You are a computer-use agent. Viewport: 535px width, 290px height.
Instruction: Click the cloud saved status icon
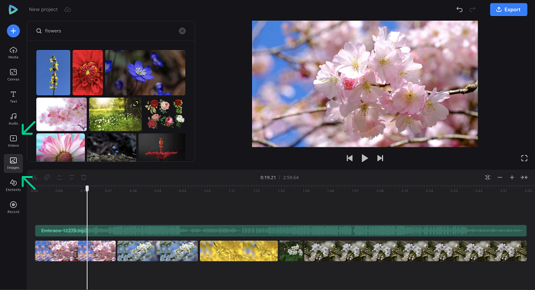pyautogui.click(x=68, y=9)
